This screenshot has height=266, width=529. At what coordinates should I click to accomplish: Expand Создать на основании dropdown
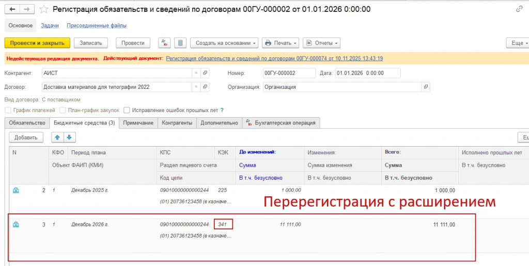coord(224,43)
